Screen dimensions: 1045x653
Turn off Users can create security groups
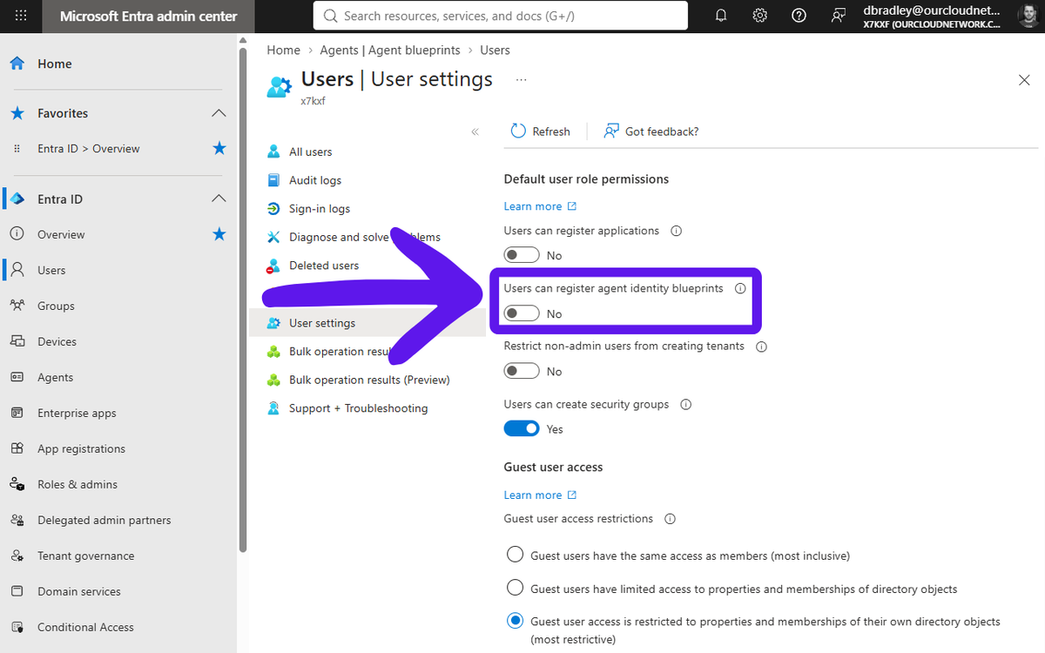[522, 428]
